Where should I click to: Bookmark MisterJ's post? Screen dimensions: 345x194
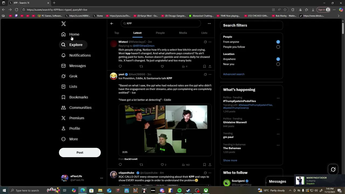pos(204,66)
